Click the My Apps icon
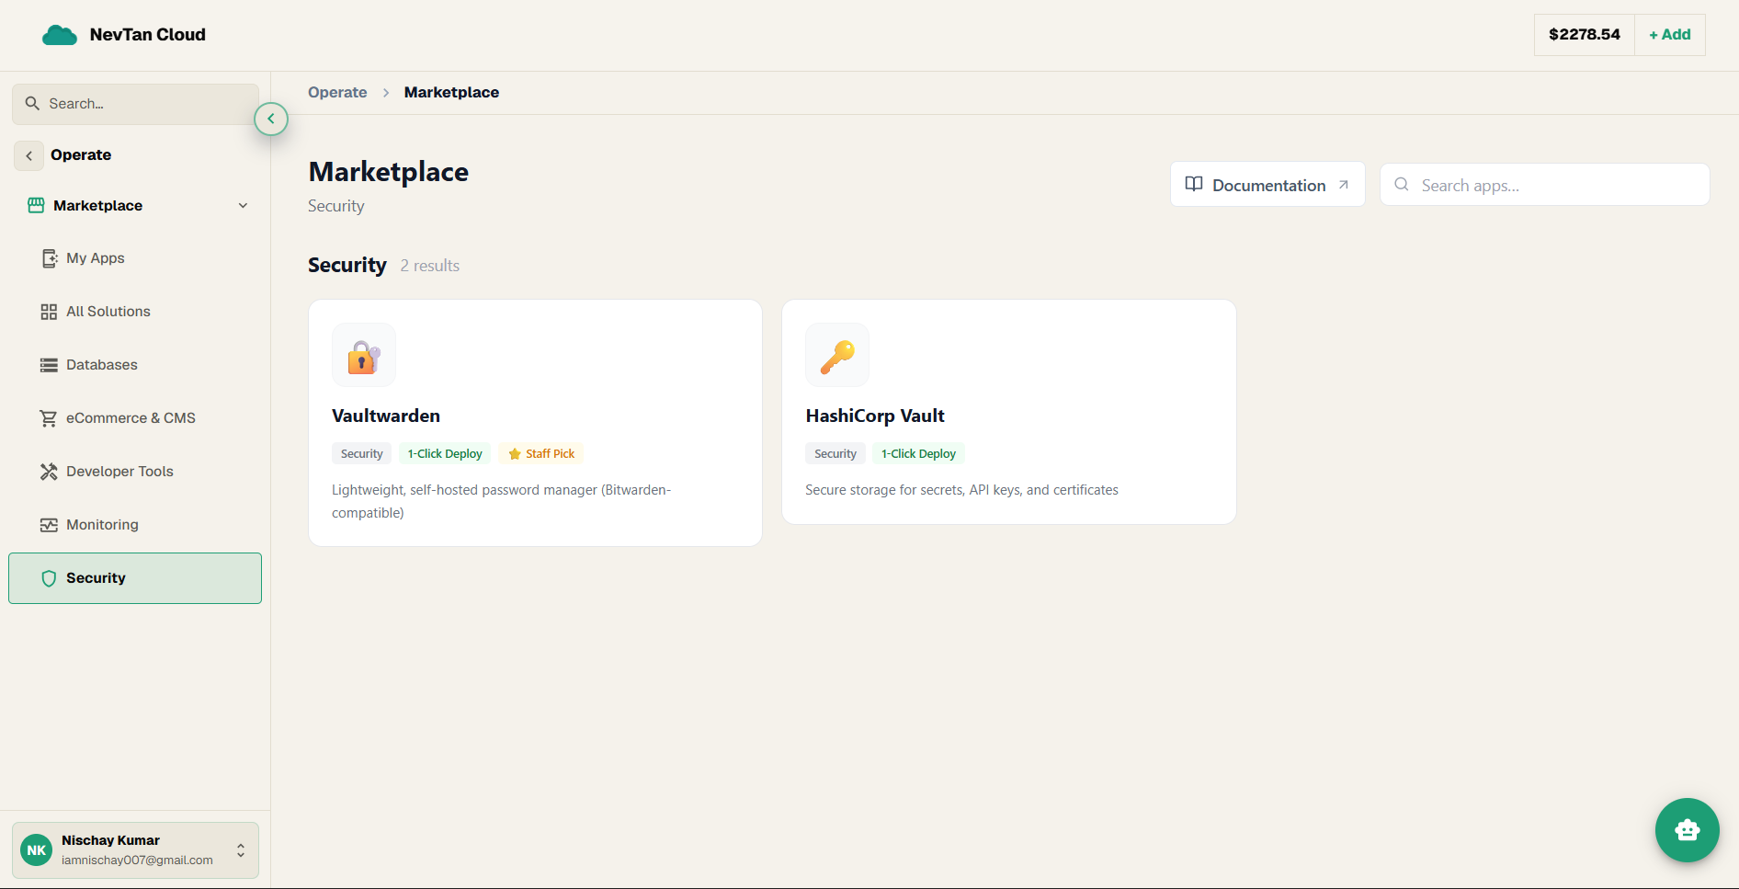Image resolution: width=1739 pixels, height=889 pixels. pyautogui.click(x=50, y=258)
